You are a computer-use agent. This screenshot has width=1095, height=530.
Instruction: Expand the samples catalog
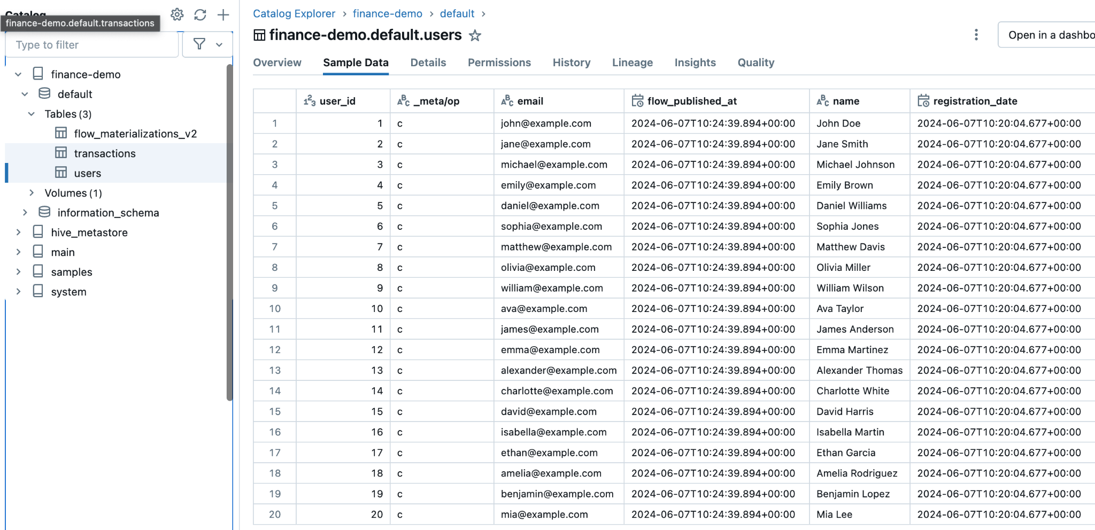tap(18, 272)
